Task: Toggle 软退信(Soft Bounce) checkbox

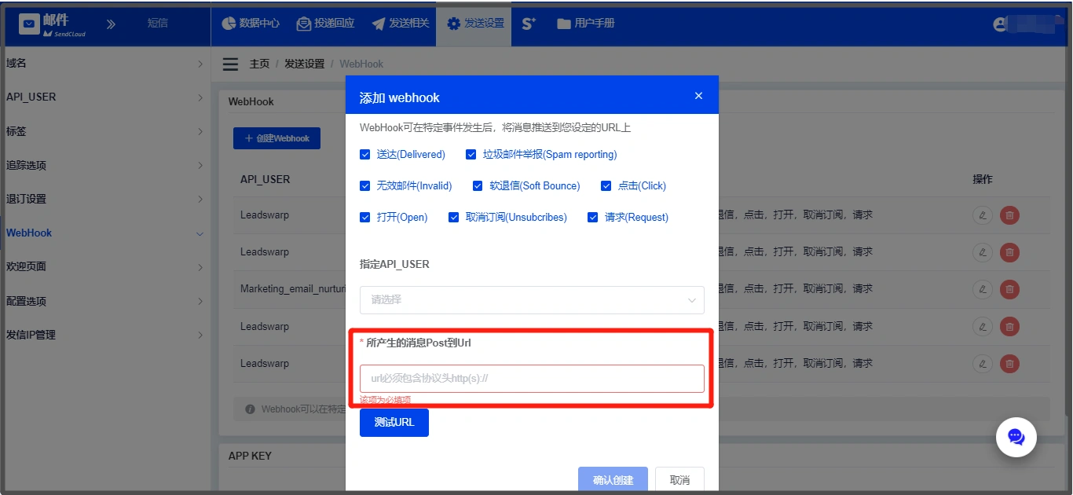Action: (x=478, y=186)
